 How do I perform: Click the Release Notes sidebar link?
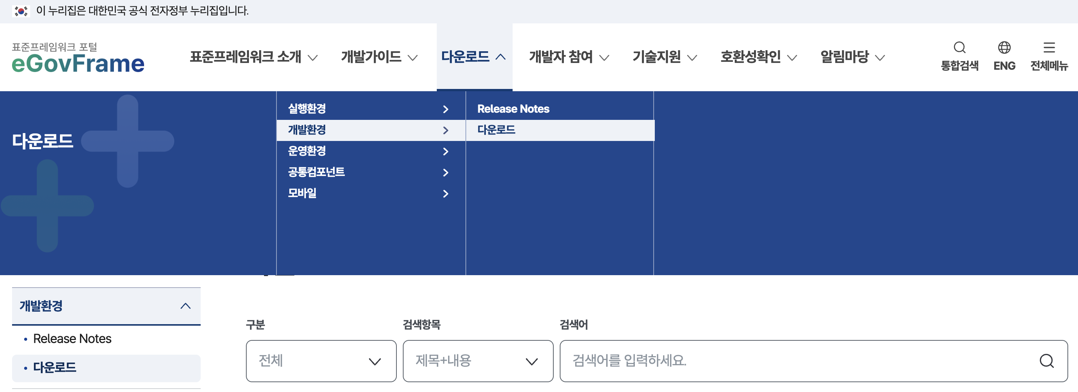(x=72, y=339)
